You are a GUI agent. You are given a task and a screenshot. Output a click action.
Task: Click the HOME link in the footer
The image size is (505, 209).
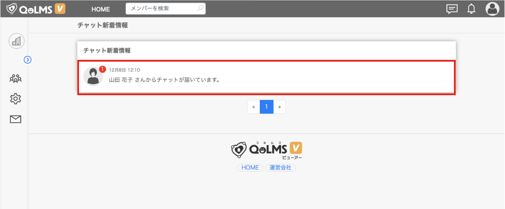pyautogui.click(x=250, y=168)
